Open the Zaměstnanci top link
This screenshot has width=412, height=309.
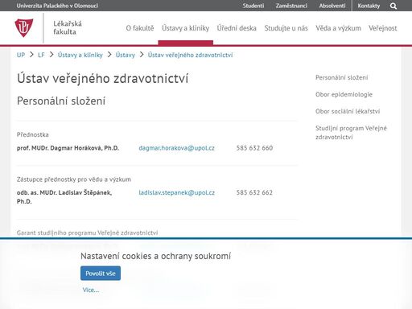pos(291,6)
